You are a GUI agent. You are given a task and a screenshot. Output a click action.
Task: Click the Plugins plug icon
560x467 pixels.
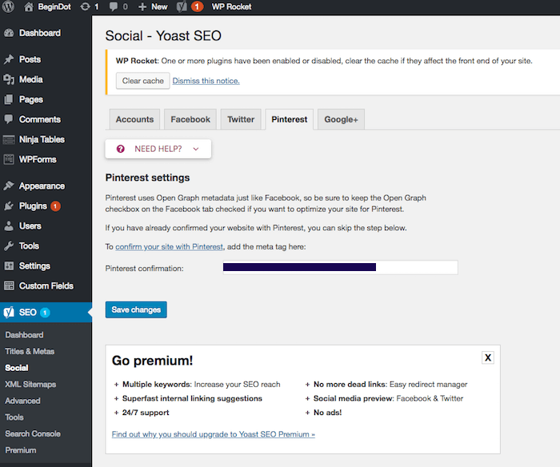(9, 206)
